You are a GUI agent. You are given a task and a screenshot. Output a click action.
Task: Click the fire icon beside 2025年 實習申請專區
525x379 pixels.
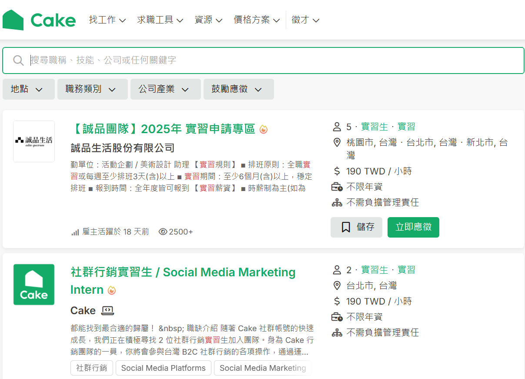click(x=264, y=129)
